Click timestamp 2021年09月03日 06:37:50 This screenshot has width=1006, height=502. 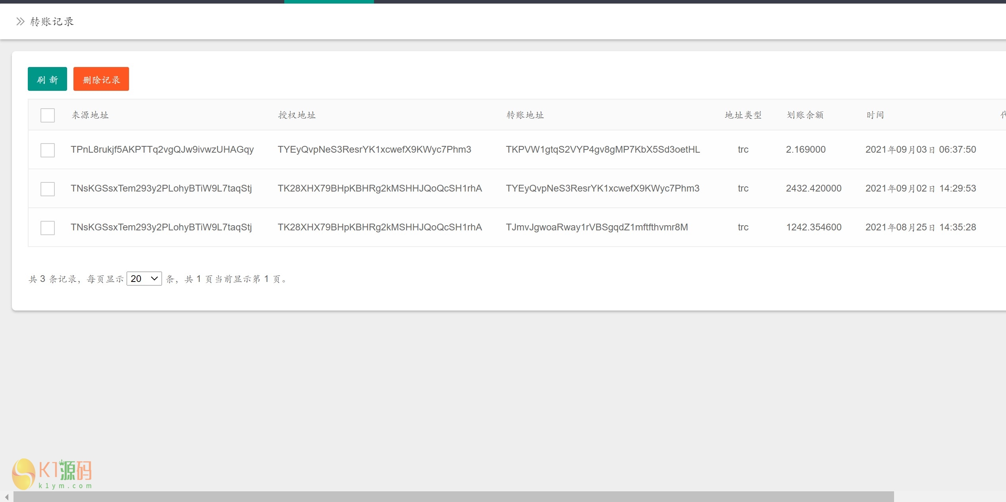point(921,149)
